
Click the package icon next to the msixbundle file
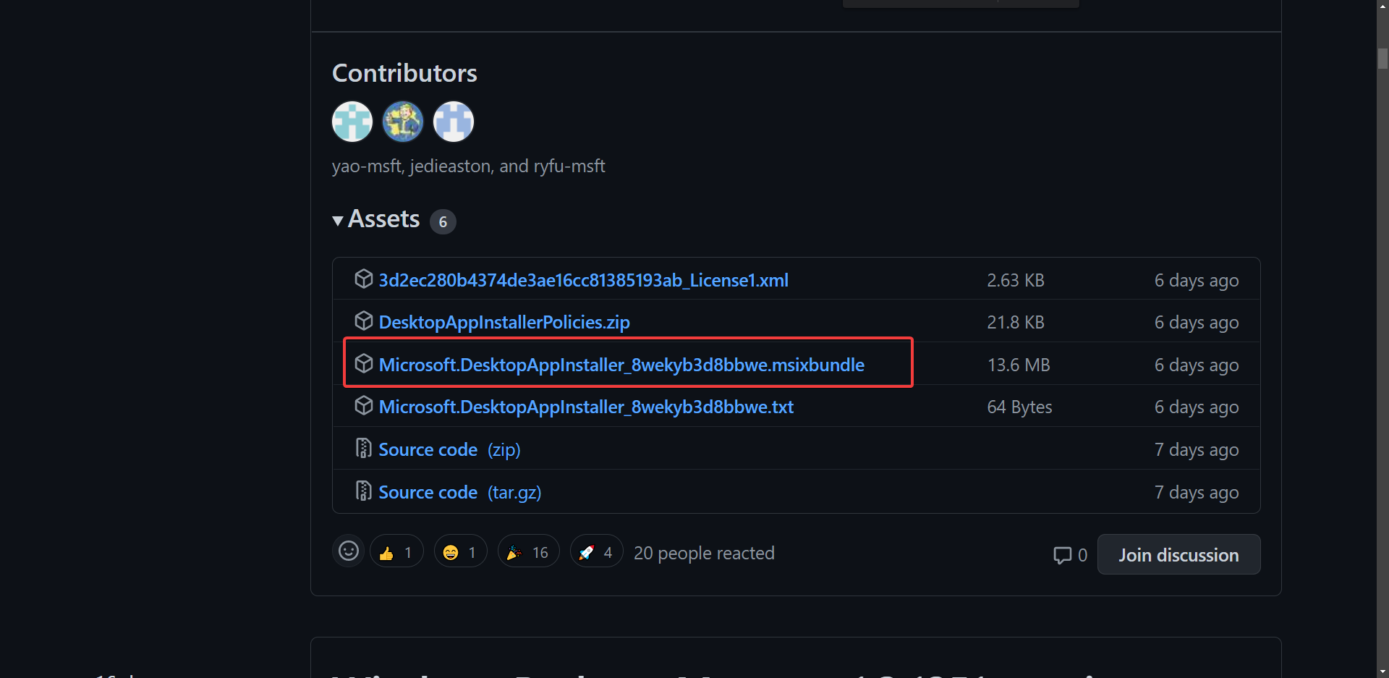(x=364, y=363)
